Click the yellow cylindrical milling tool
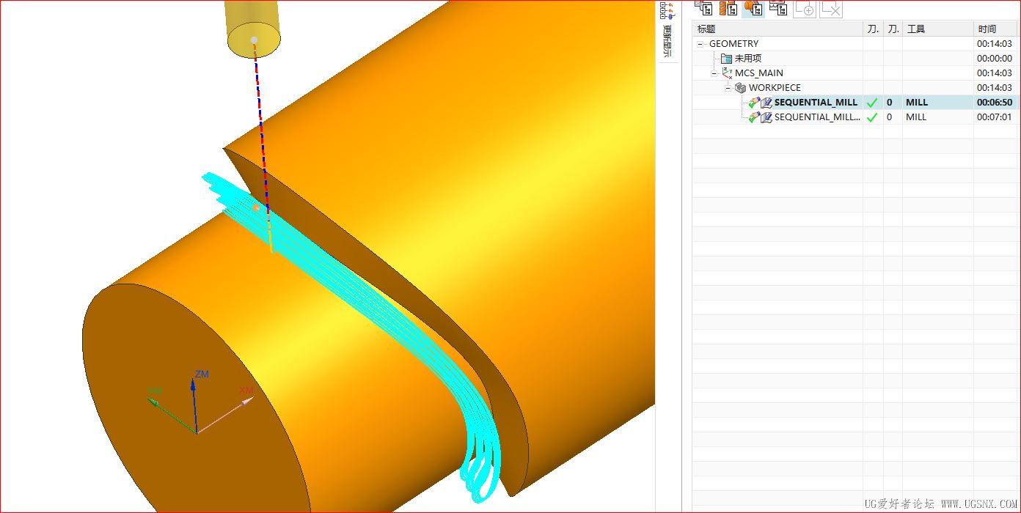 pos(254,29)
